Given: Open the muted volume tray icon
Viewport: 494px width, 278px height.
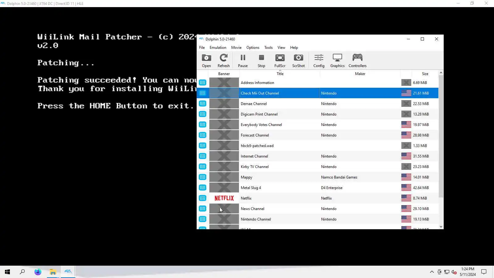Looking at the screenshot, I should pos(454,272).
